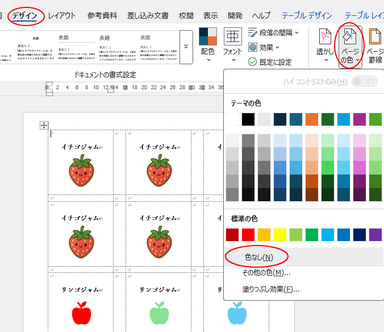Viewport: 384px width, 332px height.
Task: Open the ヘルプ tab
Action: click(x=261, y=16)
